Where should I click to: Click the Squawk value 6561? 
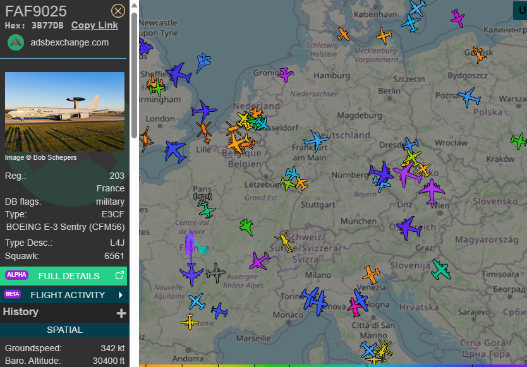click(114, 256)
